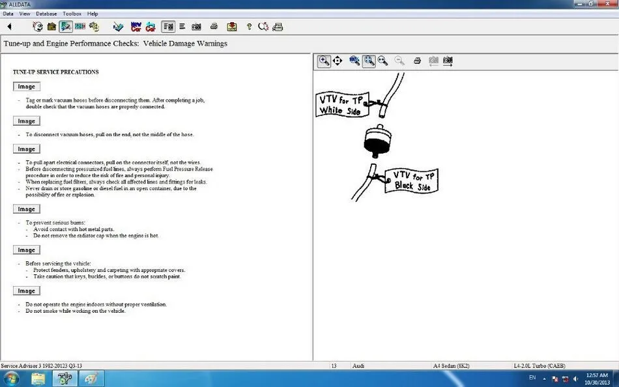Screen dimensions: 619x387
Task: Click Image button above vacuum hose tagging note
Action: tap(27, 87)
